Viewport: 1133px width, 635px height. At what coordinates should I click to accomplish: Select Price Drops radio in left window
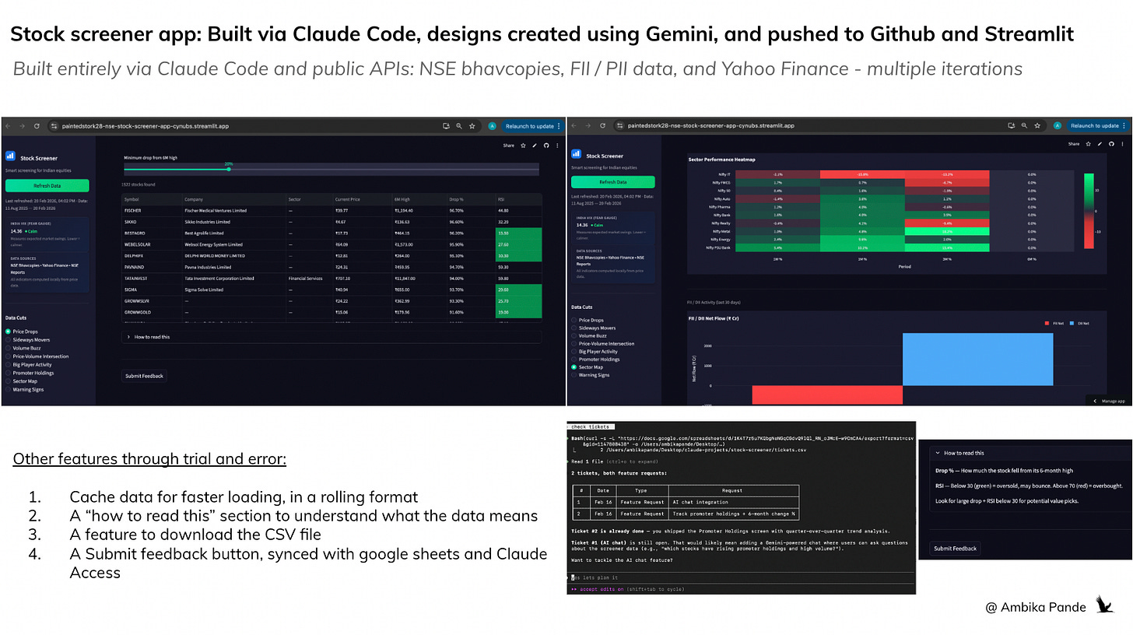click(8, 332)
